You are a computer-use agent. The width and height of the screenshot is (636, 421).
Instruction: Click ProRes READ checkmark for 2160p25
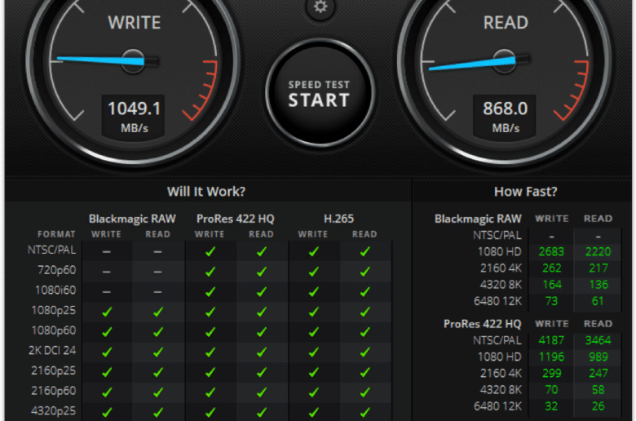[262, 372]
